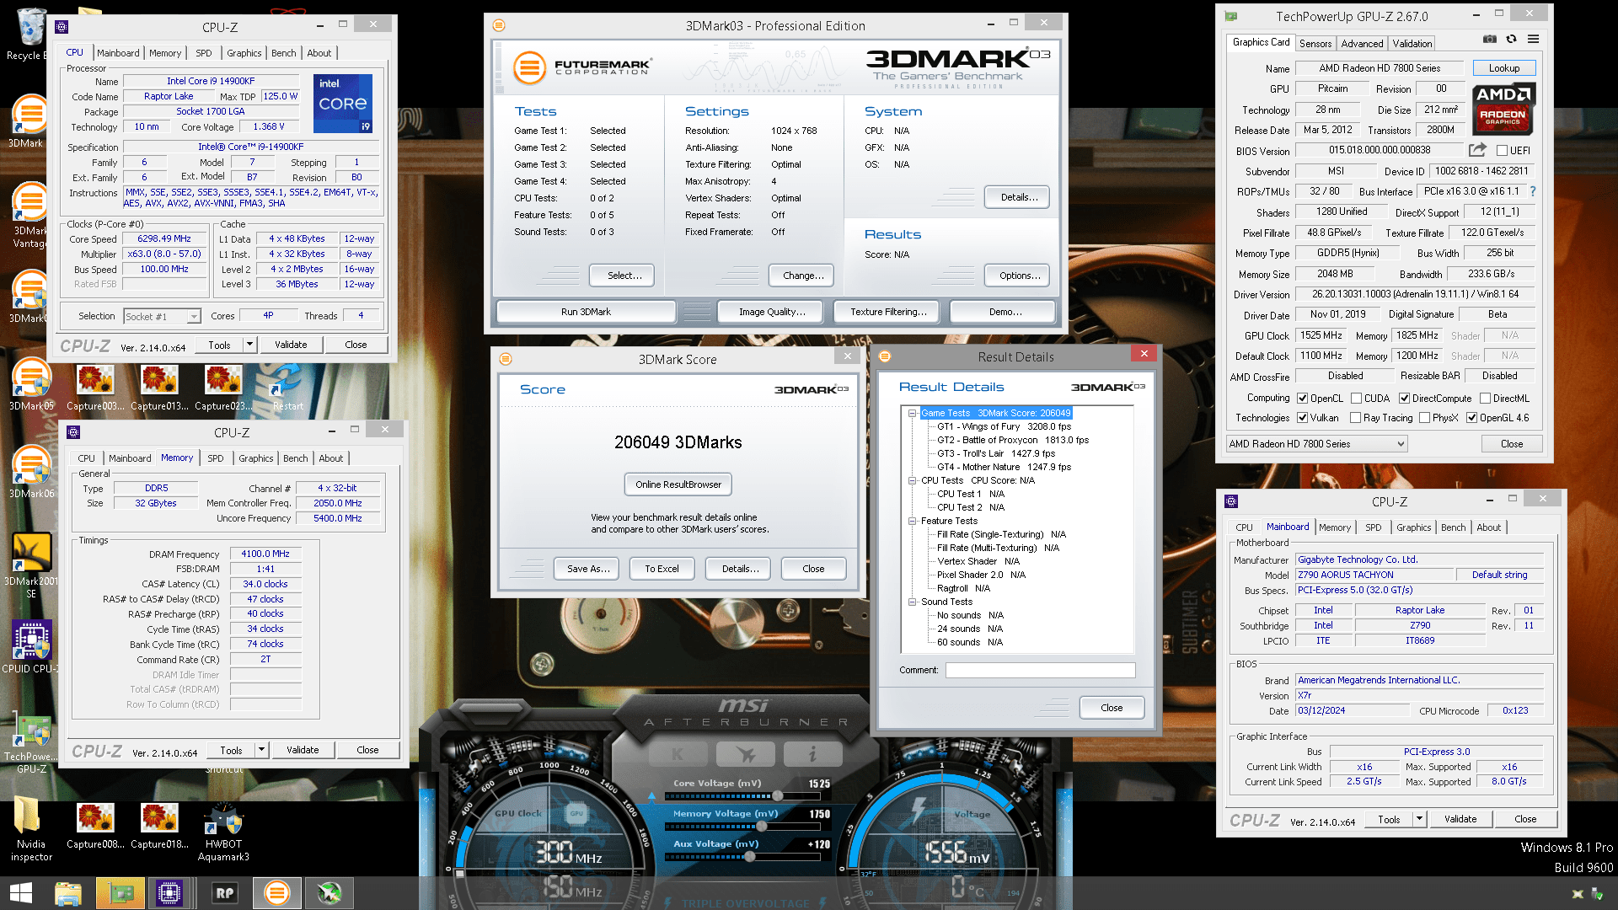Screen dimensions: 1618x910
Task: Collapse the Game Tests tree node
Action: [x=912, y=413]
